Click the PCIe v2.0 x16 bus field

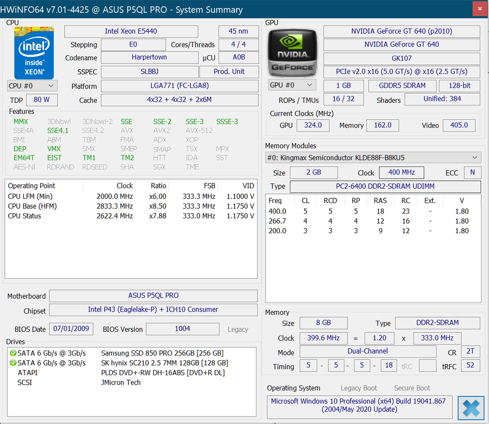click(x=402, y=72)
